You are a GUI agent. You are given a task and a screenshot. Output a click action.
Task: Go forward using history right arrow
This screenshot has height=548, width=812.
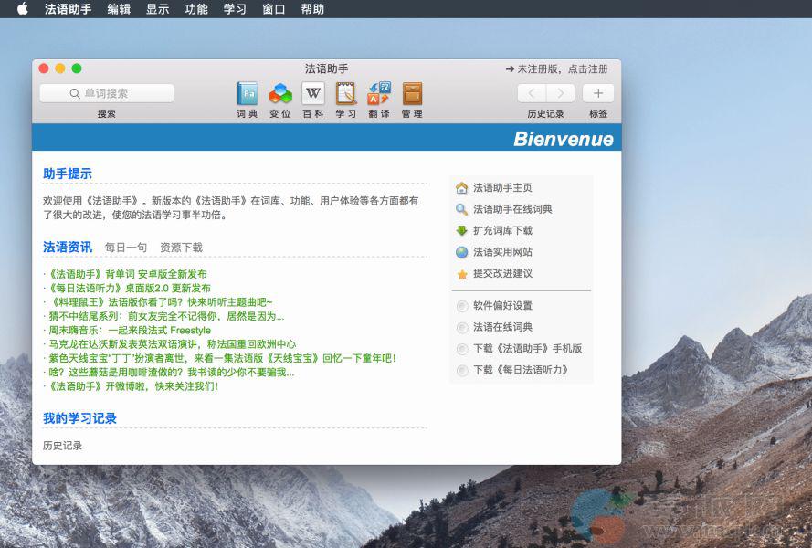561,93
